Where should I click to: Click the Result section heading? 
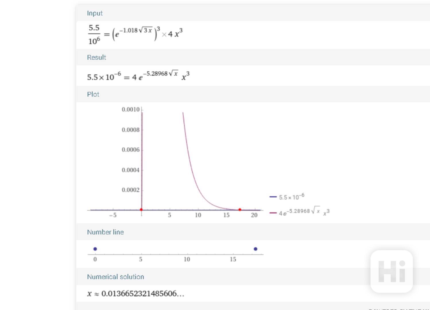96,57
